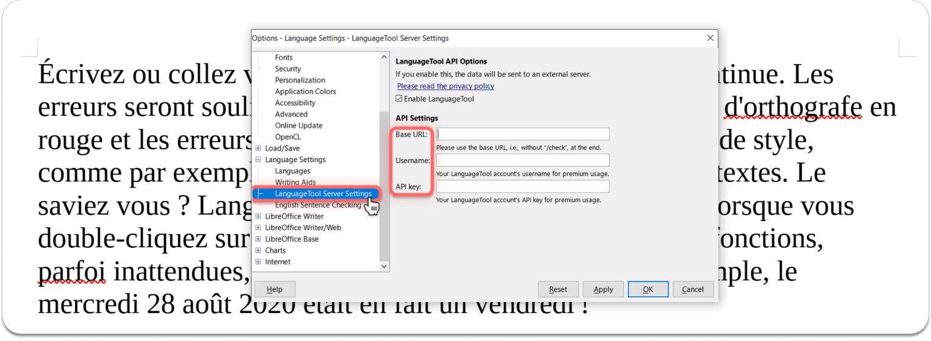Select LanguageTool Server Settings item
This screenshot has width=931, height=341.
(323, 194)
